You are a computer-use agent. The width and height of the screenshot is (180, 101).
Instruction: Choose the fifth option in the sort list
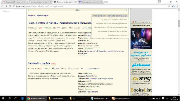click(112, 31)
